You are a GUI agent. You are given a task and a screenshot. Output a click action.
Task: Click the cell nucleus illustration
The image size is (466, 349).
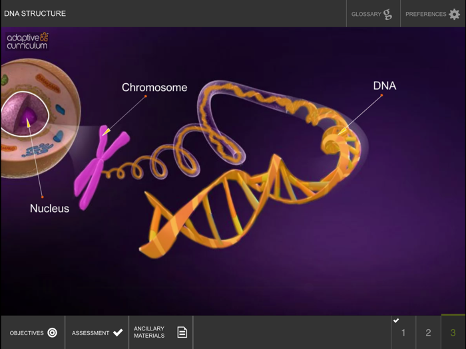pyautogui.click(x=25, y=114)
